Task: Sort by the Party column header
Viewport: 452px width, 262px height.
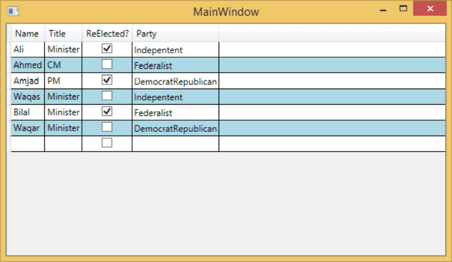Action: pyautogui.click(x=175, y=33)
